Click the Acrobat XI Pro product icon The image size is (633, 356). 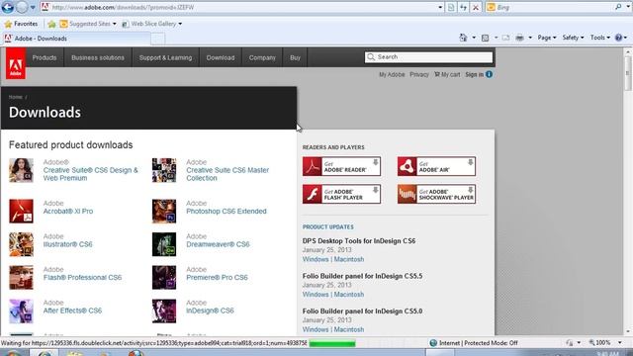click(x=21, y=211)
